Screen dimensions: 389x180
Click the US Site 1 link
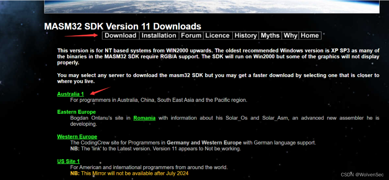[x=68, y=161]
